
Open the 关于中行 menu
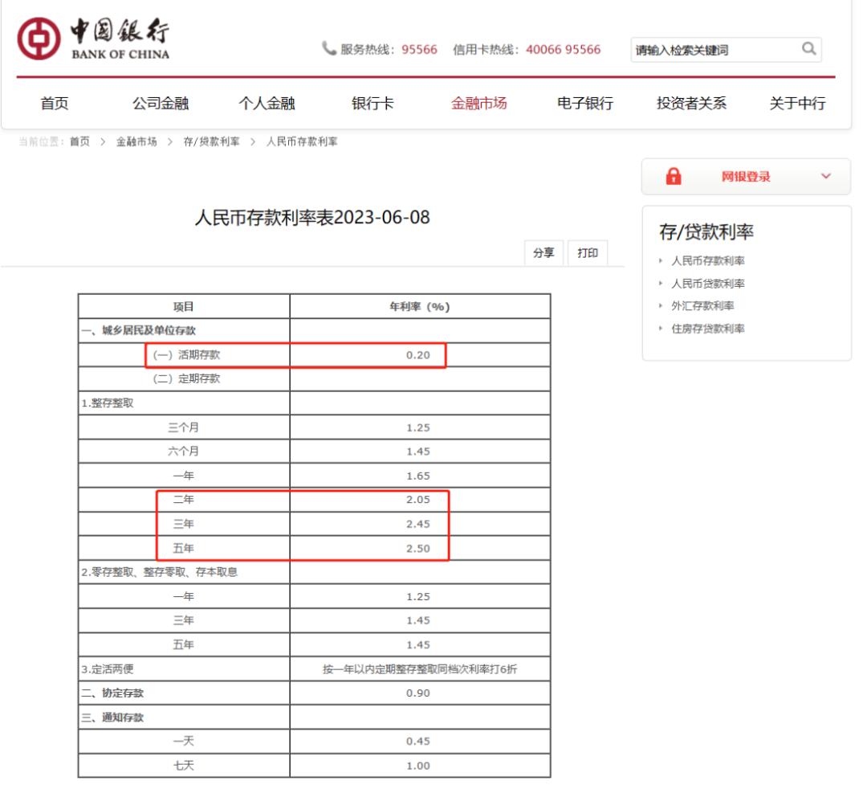point(797,103)
